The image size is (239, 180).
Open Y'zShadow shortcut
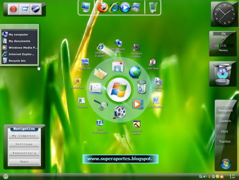point(82,103)
